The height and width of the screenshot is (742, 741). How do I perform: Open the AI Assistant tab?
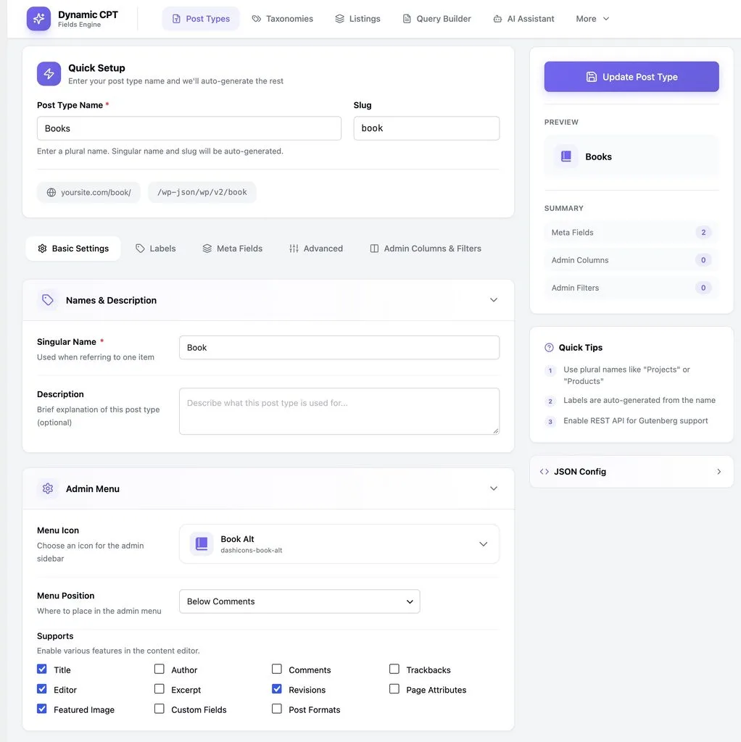(523, 19)
